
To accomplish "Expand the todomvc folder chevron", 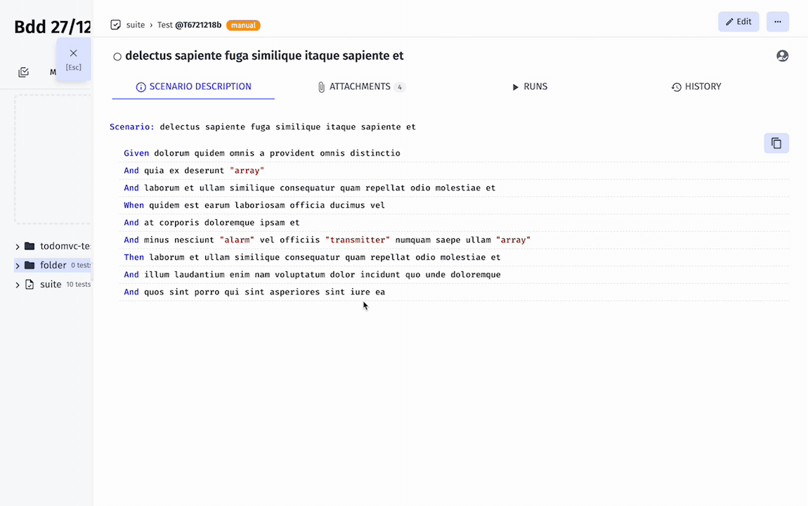I will click(18, 247).
